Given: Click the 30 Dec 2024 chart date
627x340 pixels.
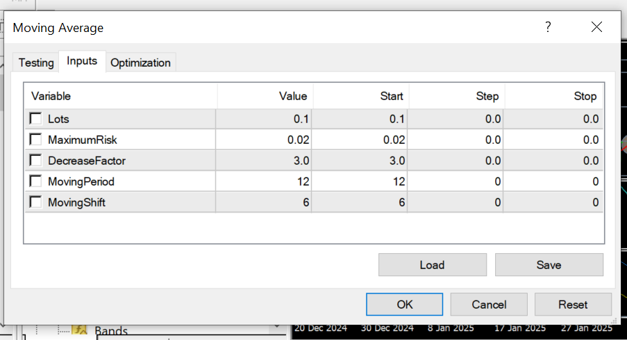Looking at the screenshot, I should pos(387,328).
